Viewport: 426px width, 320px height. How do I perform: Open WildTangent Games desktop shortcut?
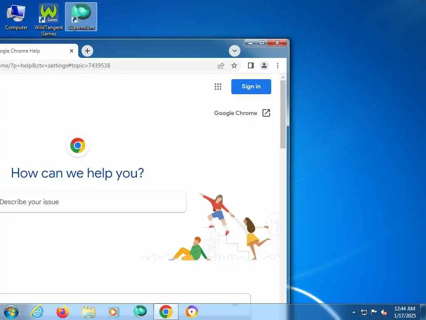point(49,20)
